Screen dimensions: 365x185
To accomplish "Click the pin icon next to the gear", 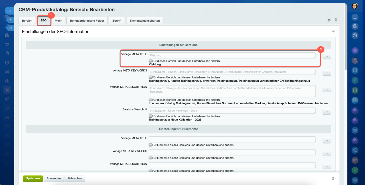I will coord(336,20).
